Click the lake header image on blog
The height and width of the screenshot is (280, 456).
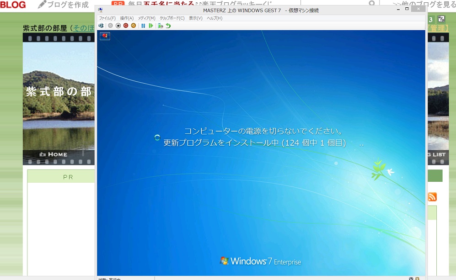(59, 96)
